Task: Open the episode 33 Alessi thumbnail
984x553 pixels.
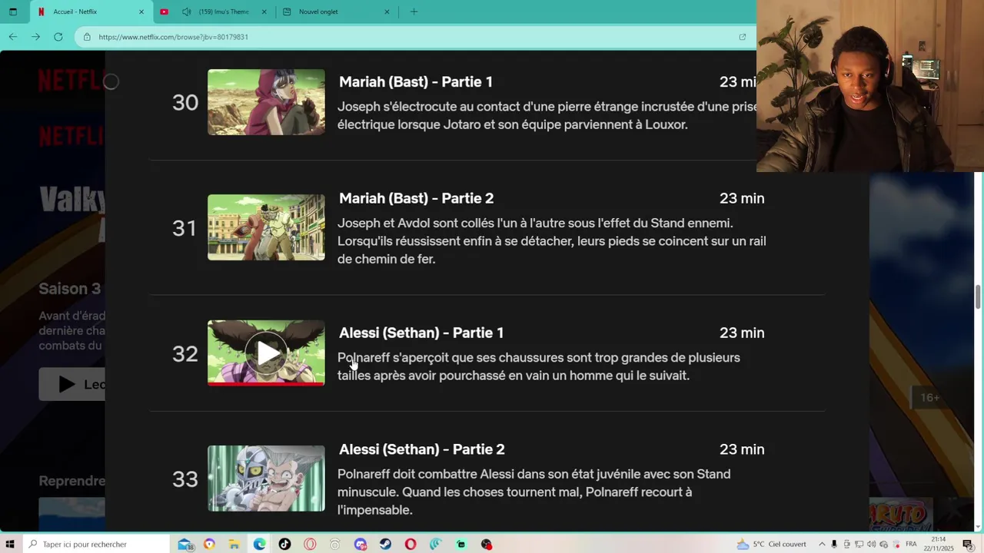Action: point(266,478)
